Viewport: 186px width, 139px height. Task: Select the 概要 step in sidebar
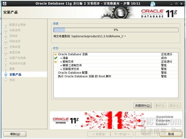point(12,69)
